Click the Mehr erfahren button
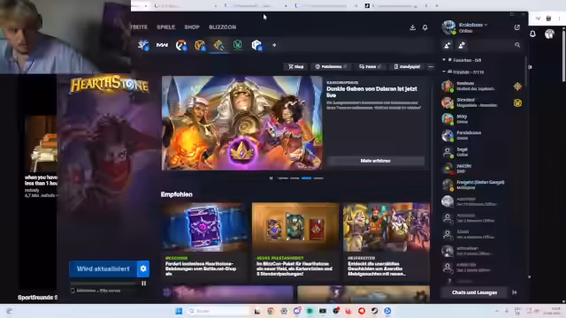This screenshot has width=566, height=318. [375, 161]
